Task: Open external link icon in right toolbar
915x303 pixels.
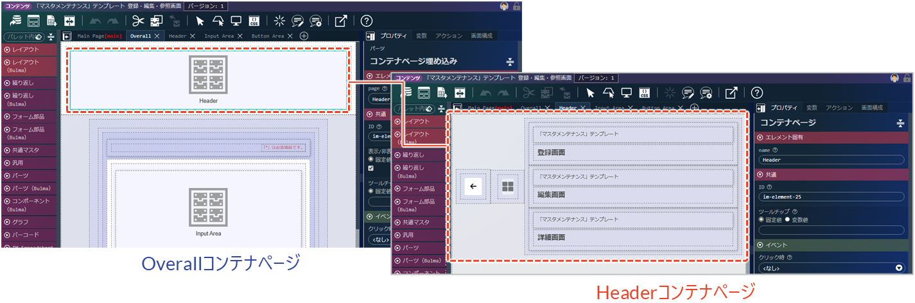Action: coord(731,93)
